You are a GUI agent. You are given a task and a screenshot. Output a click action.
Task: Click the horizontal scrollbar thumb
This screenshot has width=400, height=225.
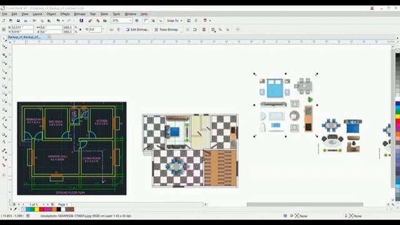[304, 204]
